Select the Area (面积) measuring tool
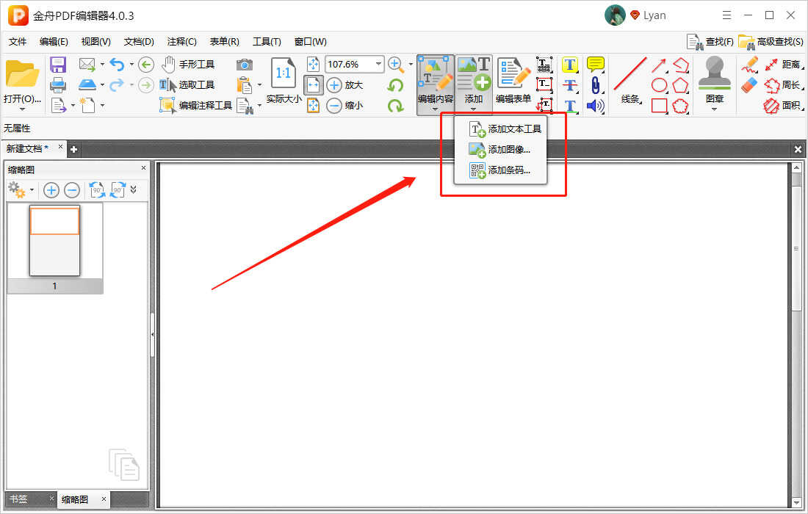Viewport: 808px width, 514px height. tap(783, 106)
